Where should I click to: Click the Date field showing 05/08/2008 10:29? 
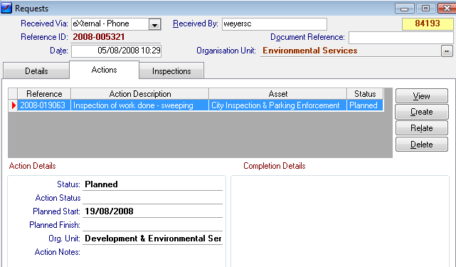coord(116,51)
